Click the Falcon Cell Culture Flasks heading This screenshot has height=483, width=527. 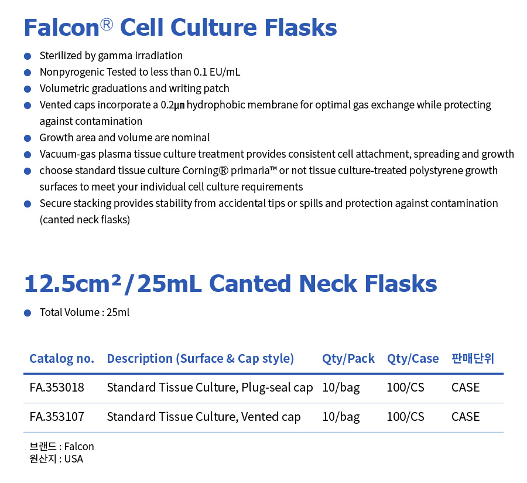coord(180,27)
